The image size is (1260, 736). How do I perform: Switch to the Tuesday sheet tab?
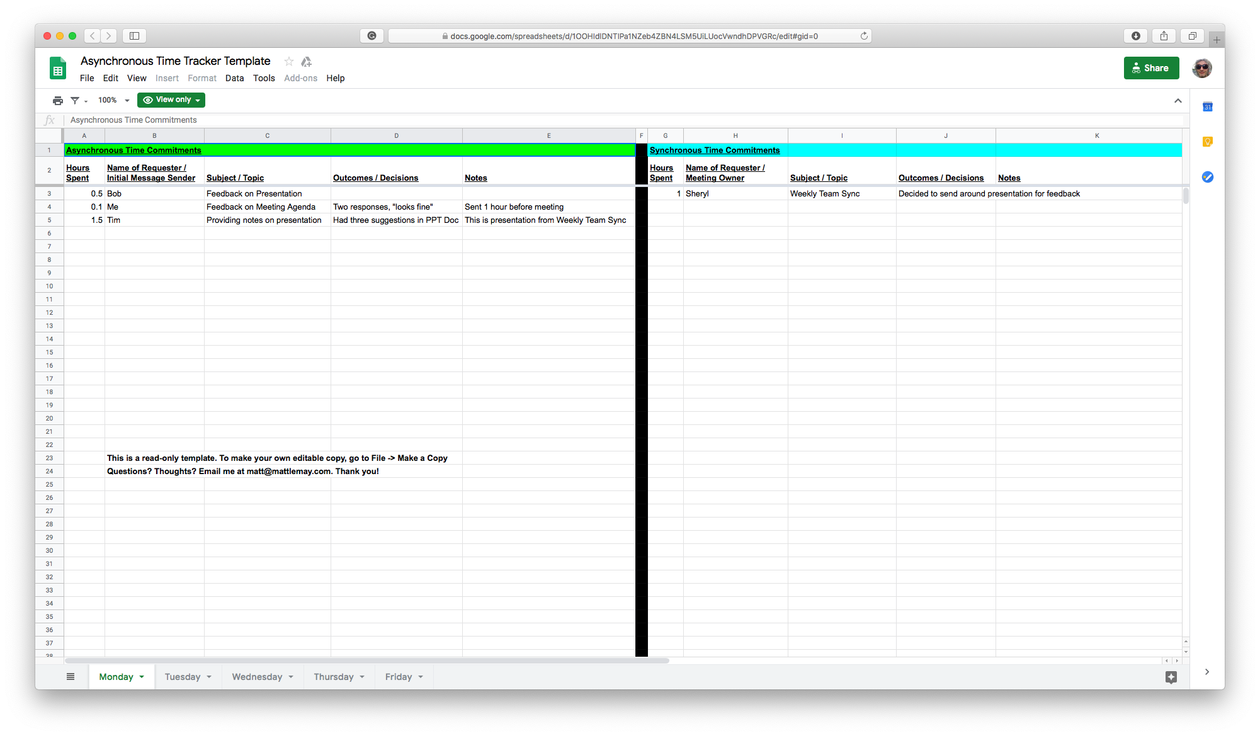[x=182, y=677]
